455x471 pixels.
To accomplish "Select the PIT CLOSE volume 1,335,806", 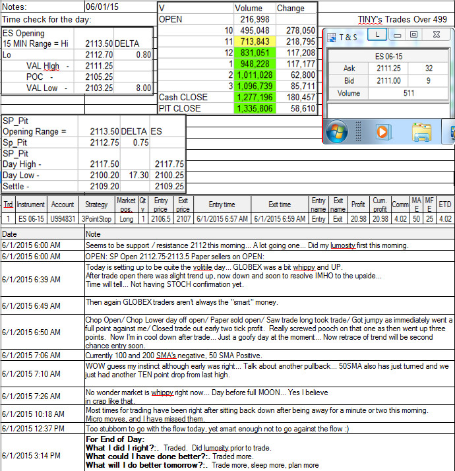I will click(255, 108).
